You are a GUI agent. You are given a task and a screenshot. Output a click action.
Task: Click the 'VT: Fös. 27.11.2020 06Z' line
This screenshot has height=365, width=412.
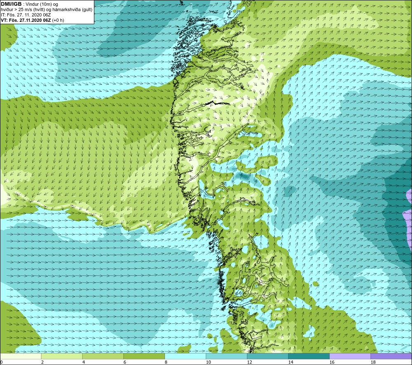(32, 20)
